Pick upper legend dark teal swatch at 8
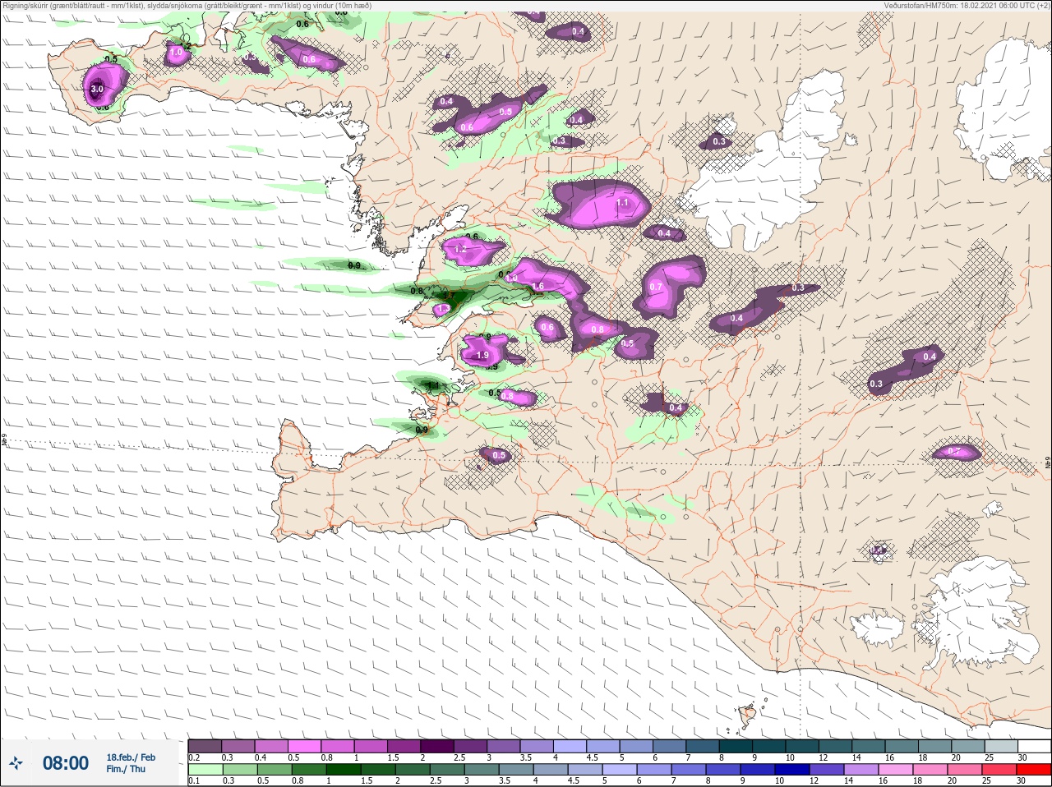This screenshot has width=1052, height=787. pyautogui.click(x=736, y=746)
